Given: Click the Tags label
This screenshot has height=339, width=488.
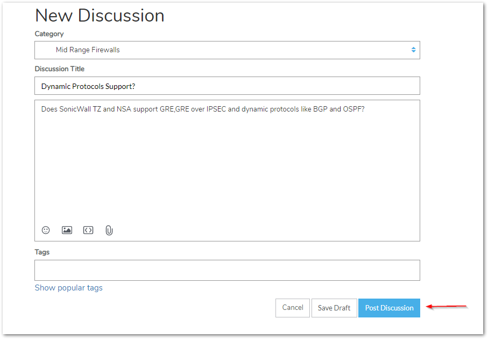Looking at the screenshot, I should click(x=42, y=252).
